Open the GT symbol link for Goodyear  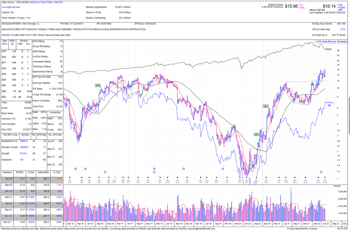[22, 160]
